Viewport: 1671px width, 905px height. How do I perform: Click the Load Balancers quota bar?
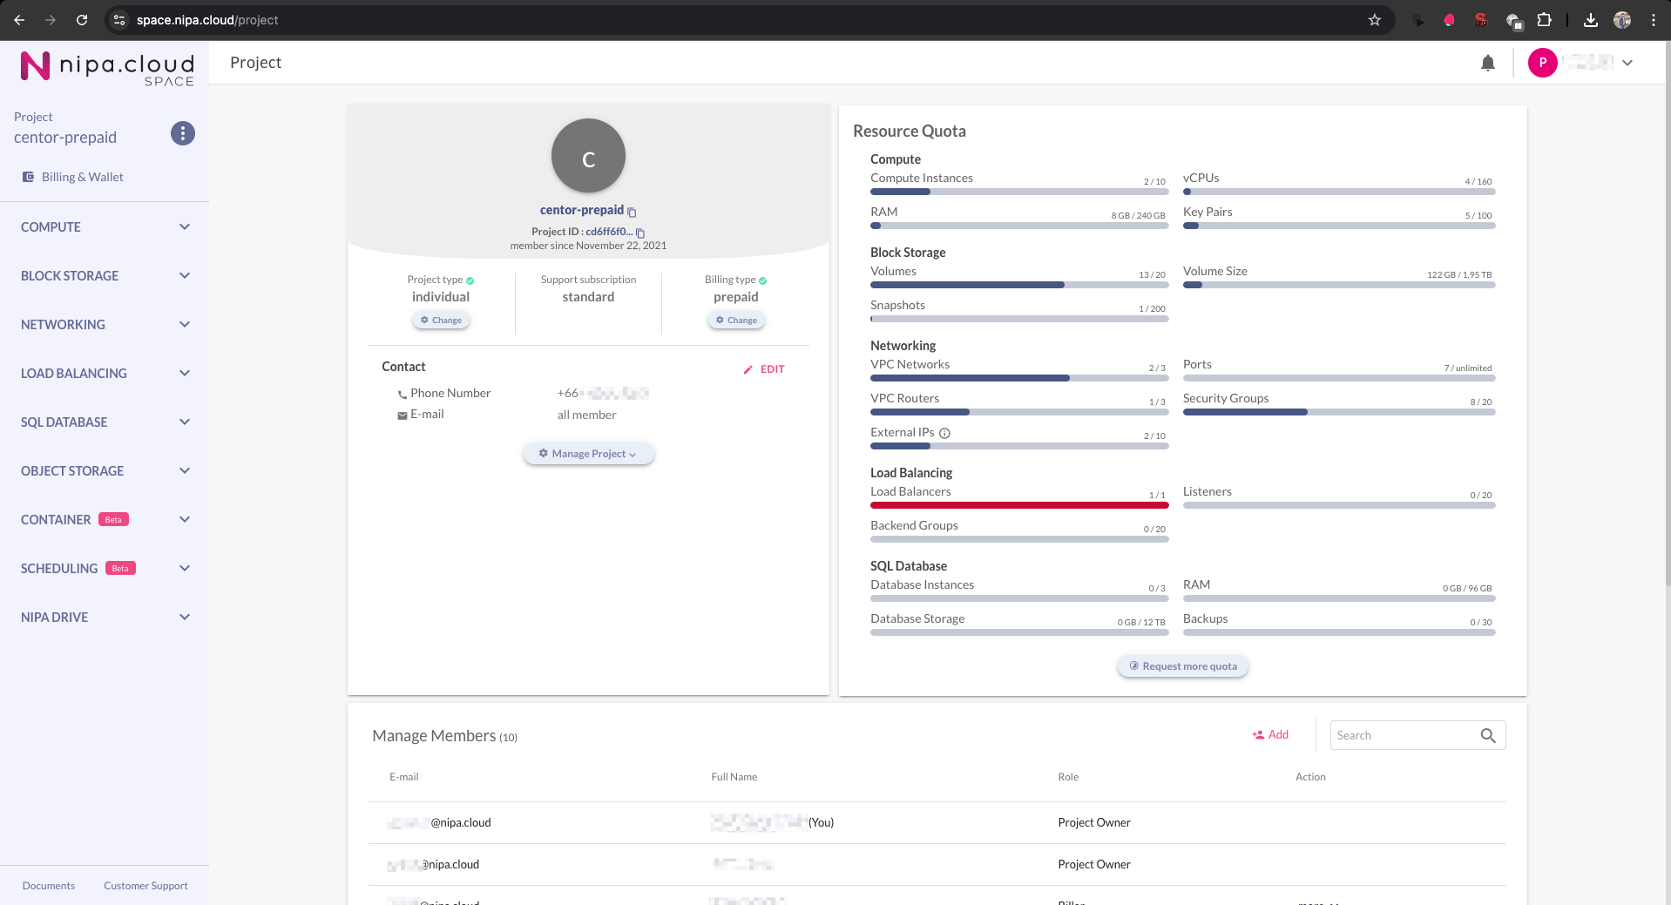point(1018,505)
